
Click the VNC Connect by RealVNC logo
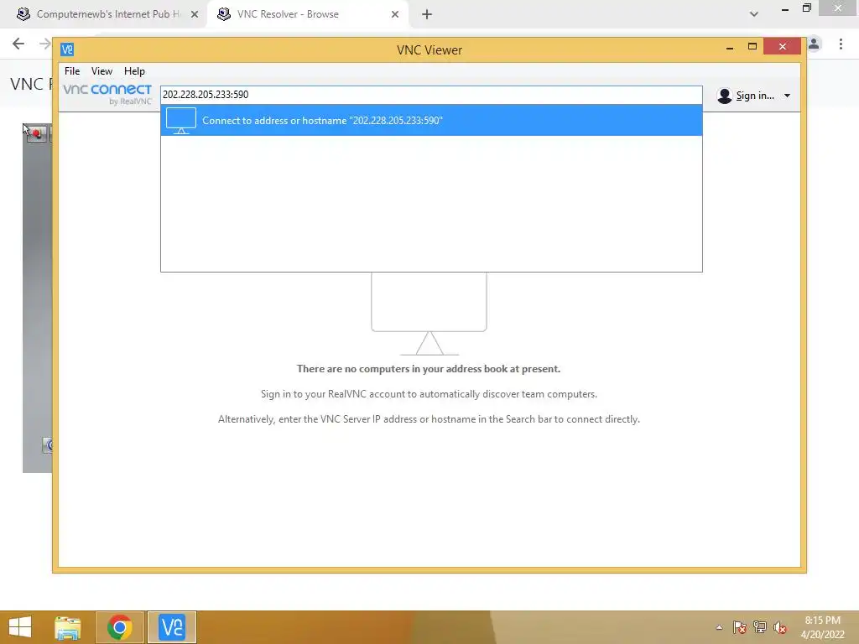coord(107,94)
